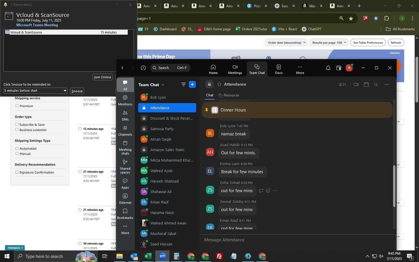419x262 pixels.
Task: Click Zoom history clock icon
Action: pyautogui.click(x=143, y=68)
